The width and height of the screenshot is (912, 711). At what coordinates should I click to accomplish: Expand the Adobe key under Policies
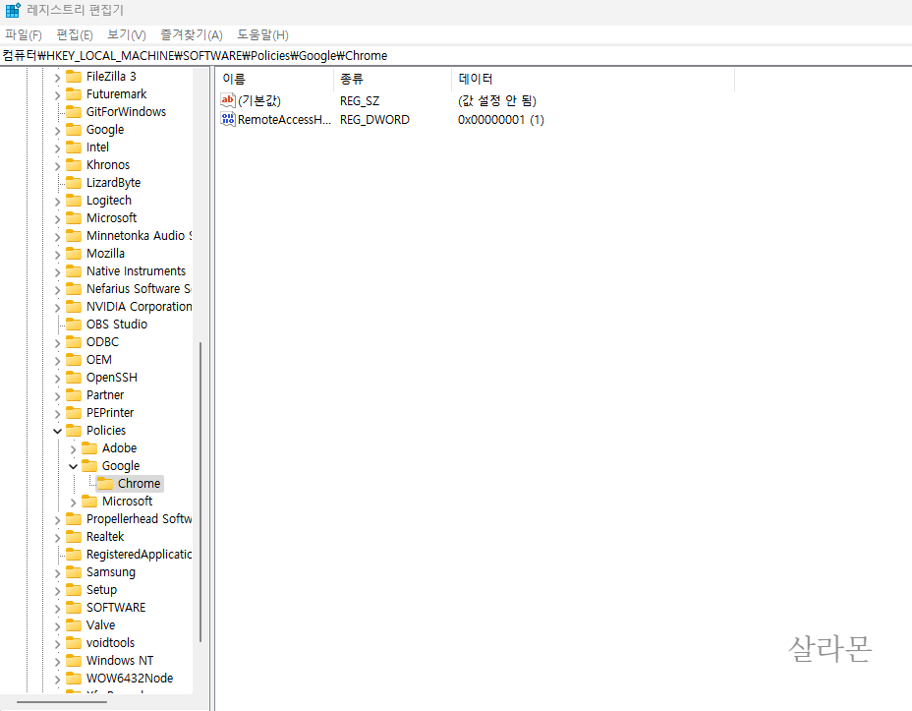click(x=73, y=449)
